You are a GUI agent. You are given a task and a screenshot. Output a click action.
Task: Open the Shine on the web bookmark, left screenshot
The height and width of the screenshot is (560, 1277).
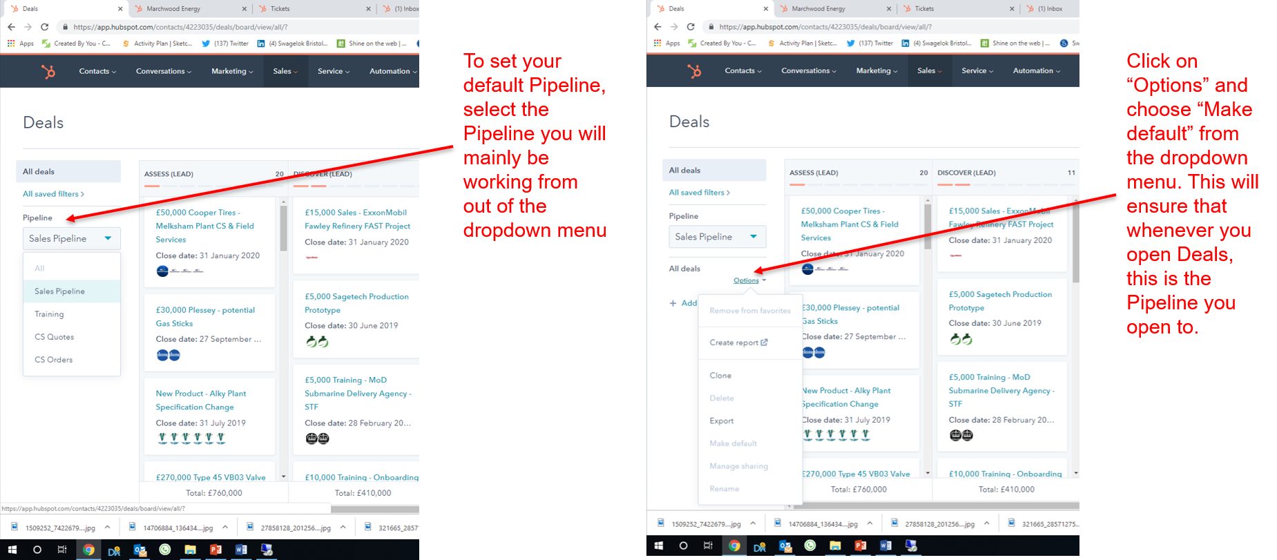[372, 44]
